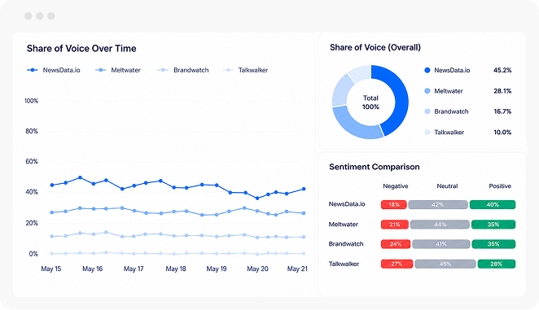Click the third gray window control dot
539x310 pixels.
point(50,15)
